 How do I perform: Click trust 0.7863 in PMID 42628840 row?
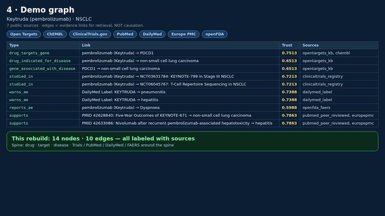click(289, 115)
